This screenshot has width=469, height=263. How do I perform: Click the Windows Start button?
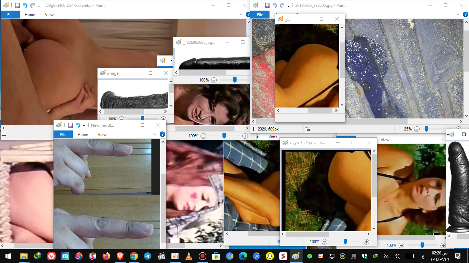(x=8, y=256)
